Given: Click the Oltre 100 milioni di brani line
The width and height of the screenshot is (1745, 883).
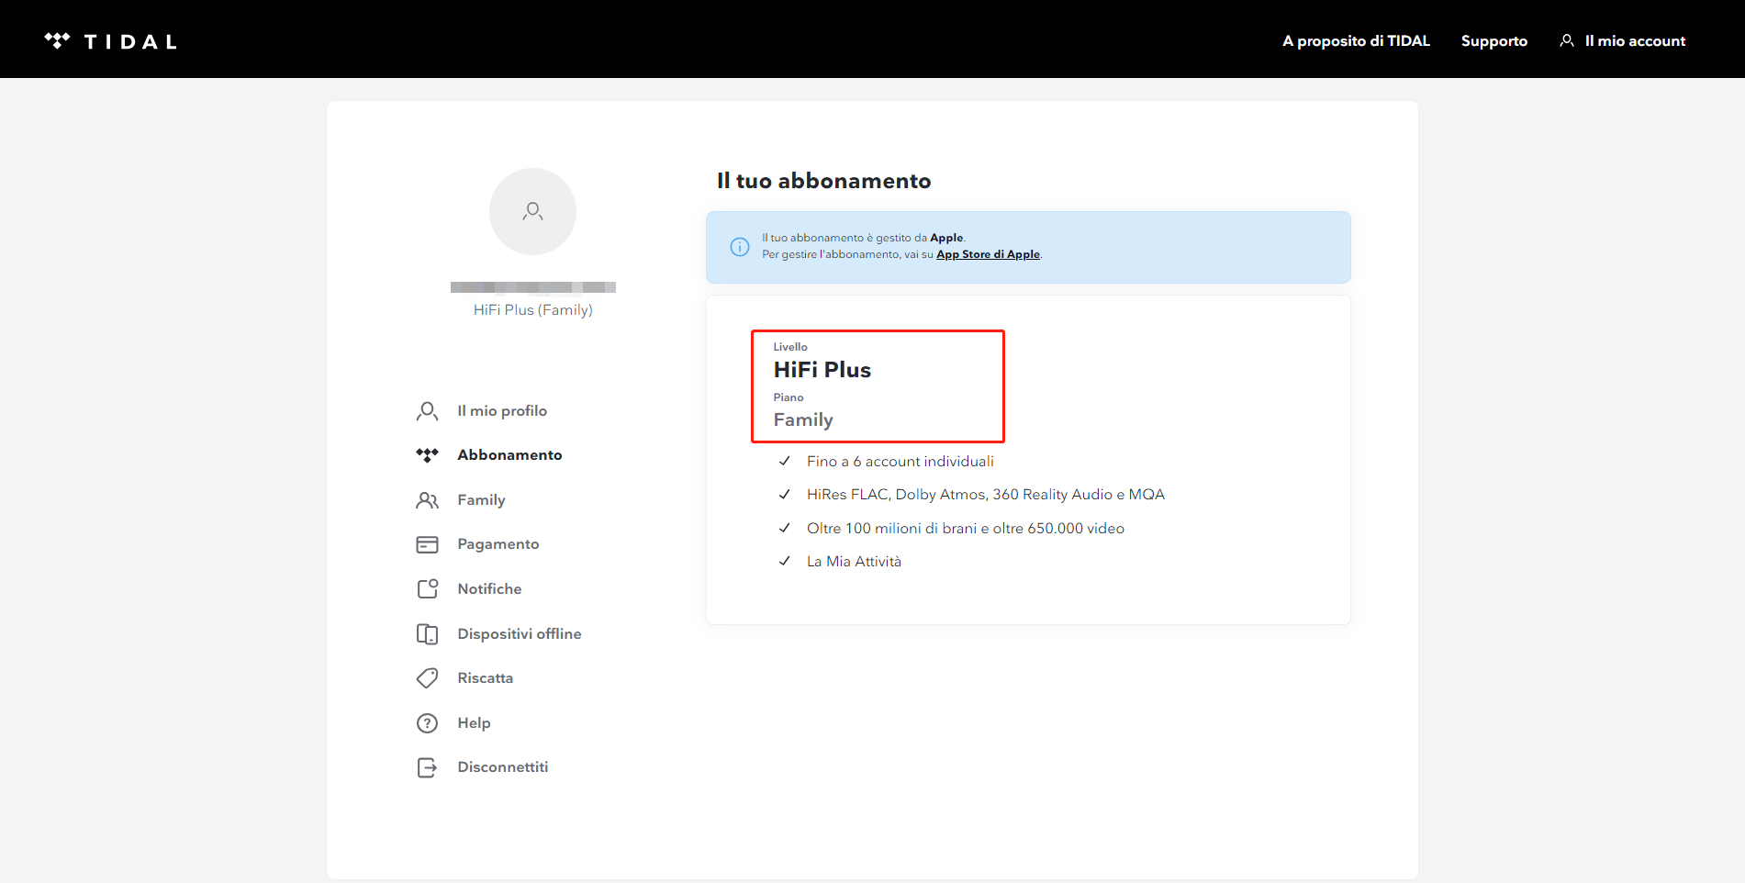Looking at the screenshot, I should [966, 529].
